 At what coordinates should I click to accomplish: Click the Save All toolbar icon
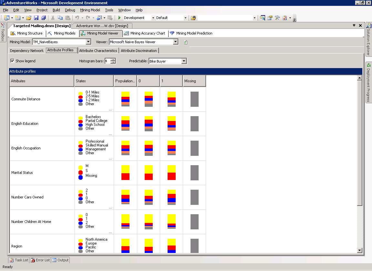point(43,18)
